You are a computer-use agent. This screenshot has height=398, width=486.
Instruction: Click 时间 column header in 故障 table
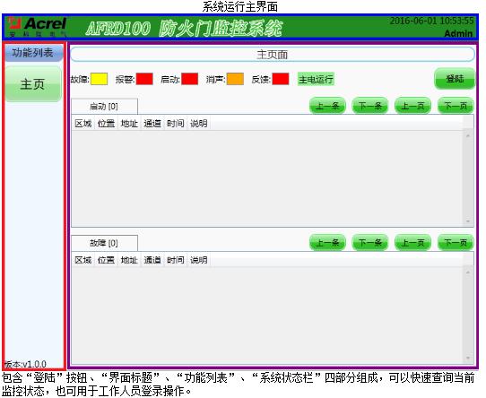click(x=176, y=260)
